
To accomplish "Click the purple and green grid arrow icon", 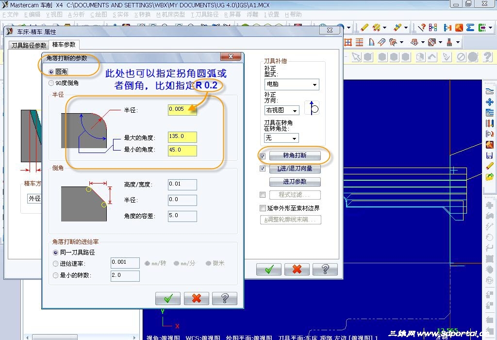I will pyautogui.click(x=432, y=28).
